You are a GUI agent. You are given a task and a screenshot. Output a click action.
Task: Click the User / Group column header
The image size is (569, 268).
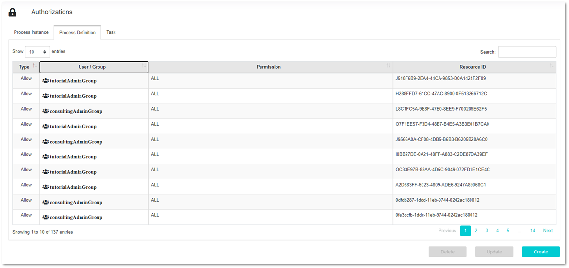[x=94, y=67]
